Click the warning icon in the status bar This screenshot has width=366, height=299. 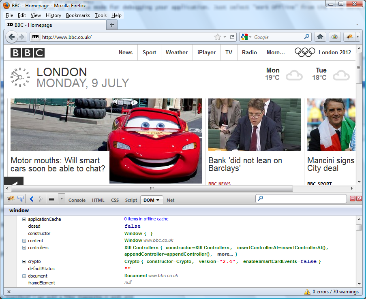(307, 292)
